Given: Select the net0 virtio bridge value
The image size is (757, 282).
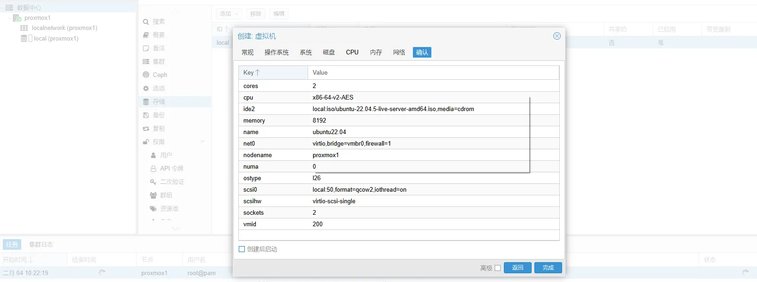Looking at the screenshot, I should tap(351, 144).
